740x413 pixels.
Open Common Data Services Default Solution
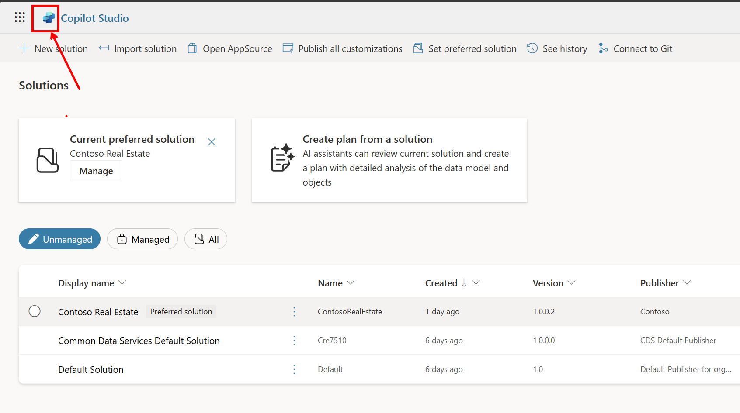tap(139, 341)
